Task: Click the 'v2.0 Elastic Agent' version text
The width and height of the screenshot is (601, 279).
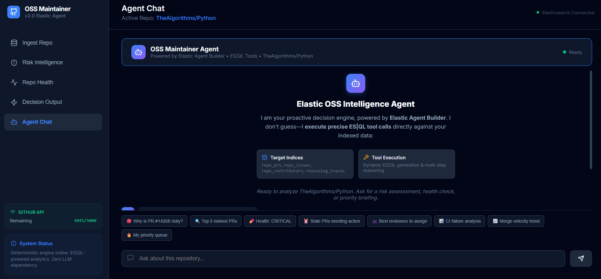Action: pos(45,16)
